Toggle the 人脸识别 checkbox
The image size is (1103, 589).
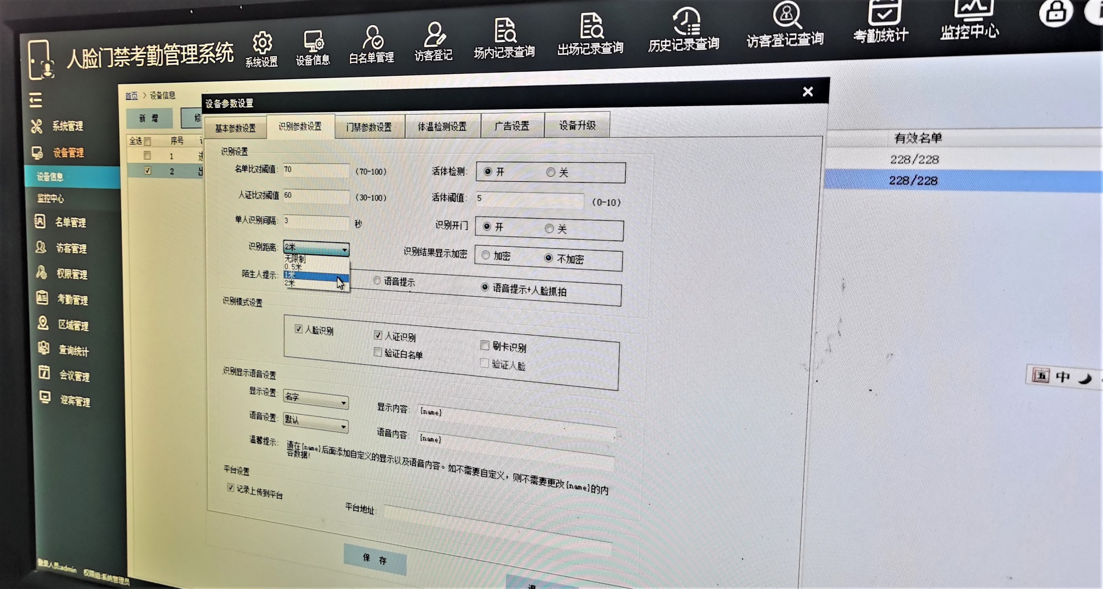[299, 328]
